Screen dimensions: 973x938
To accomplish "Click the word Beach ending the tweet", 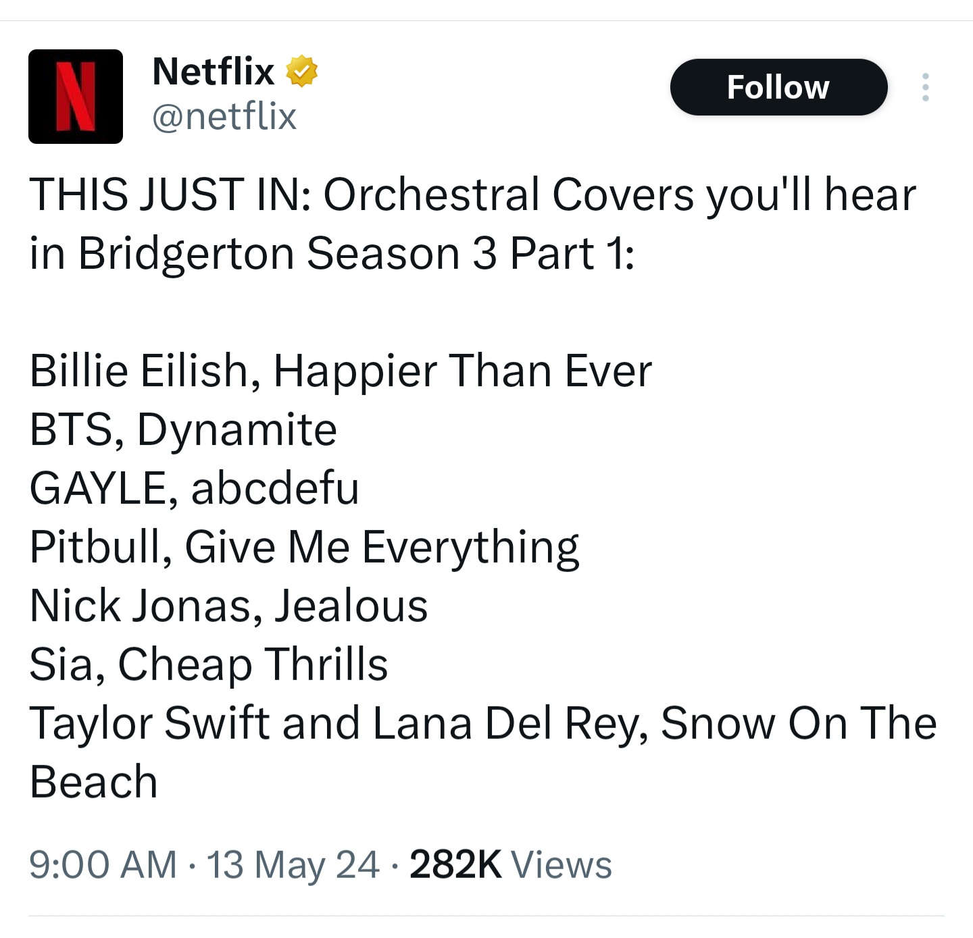I will [x=94, y=782].
